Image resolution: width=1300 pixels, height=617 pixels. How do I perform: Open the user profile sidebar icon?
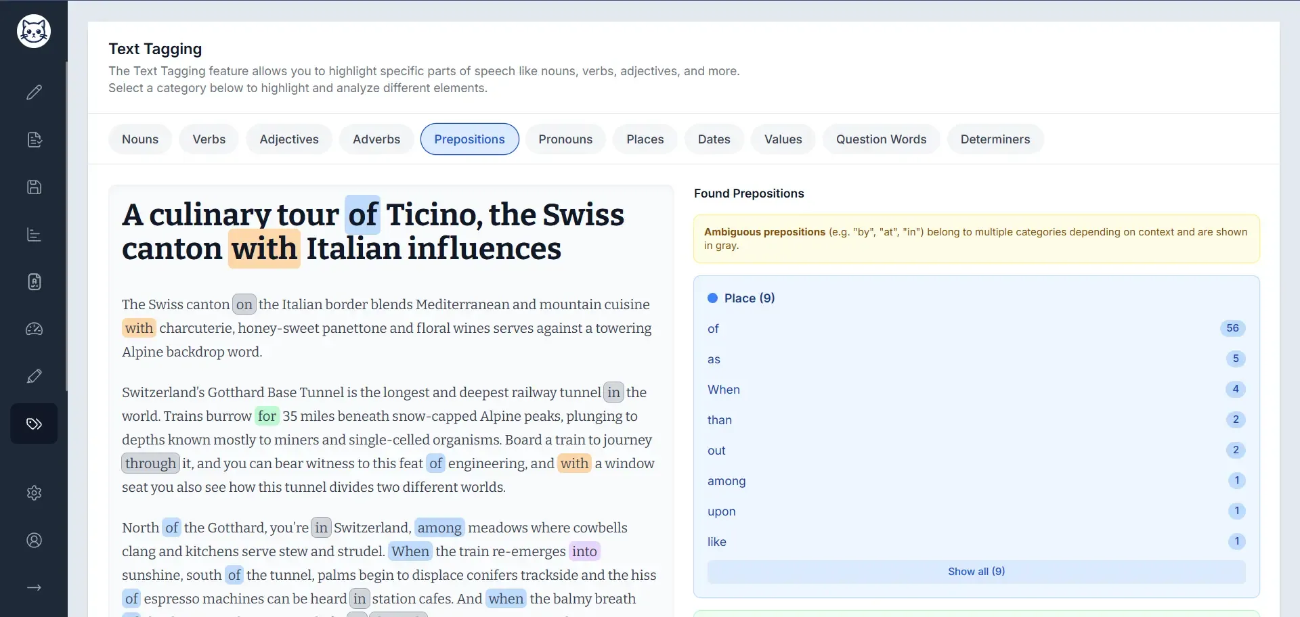pyautogui.click(x=34, y=541)
